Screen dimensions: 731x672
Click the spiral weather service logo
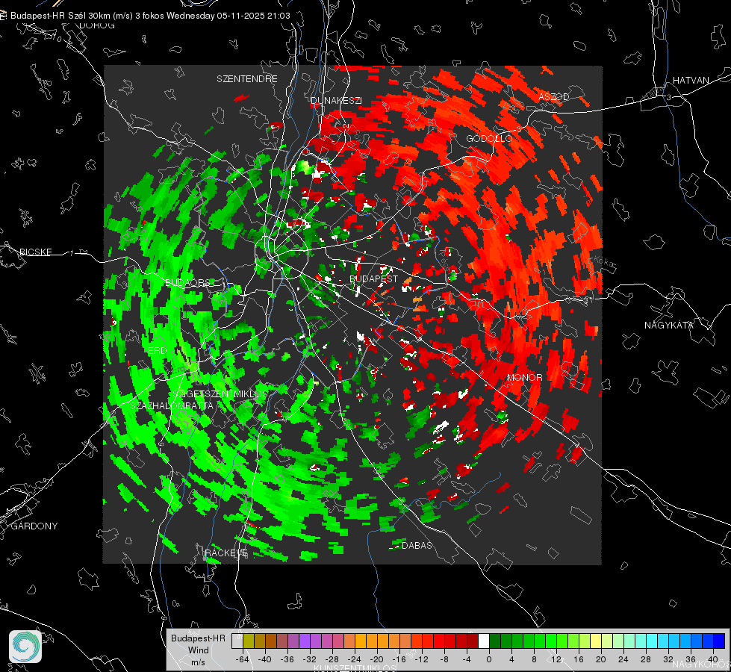coord(25,647)
